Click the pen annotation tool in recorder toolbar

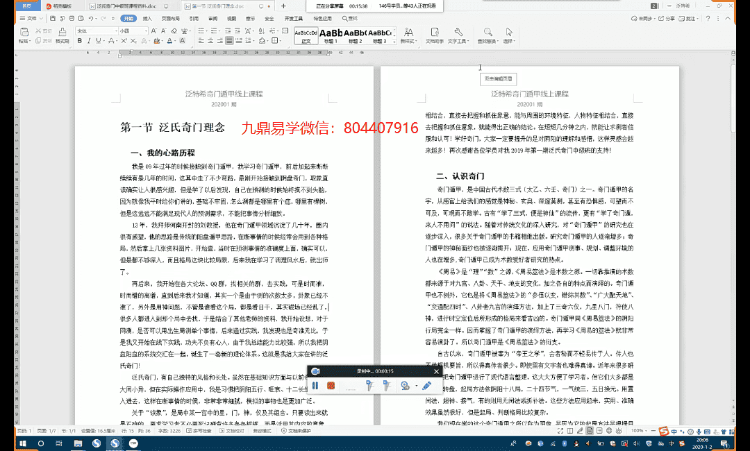coord(426,385)
